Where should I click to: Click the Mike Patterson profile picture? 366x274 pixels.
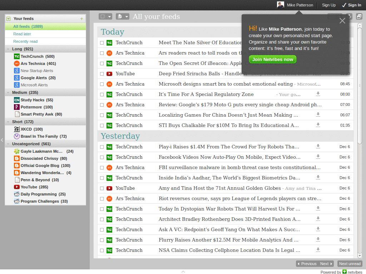[x=280, y=5]
